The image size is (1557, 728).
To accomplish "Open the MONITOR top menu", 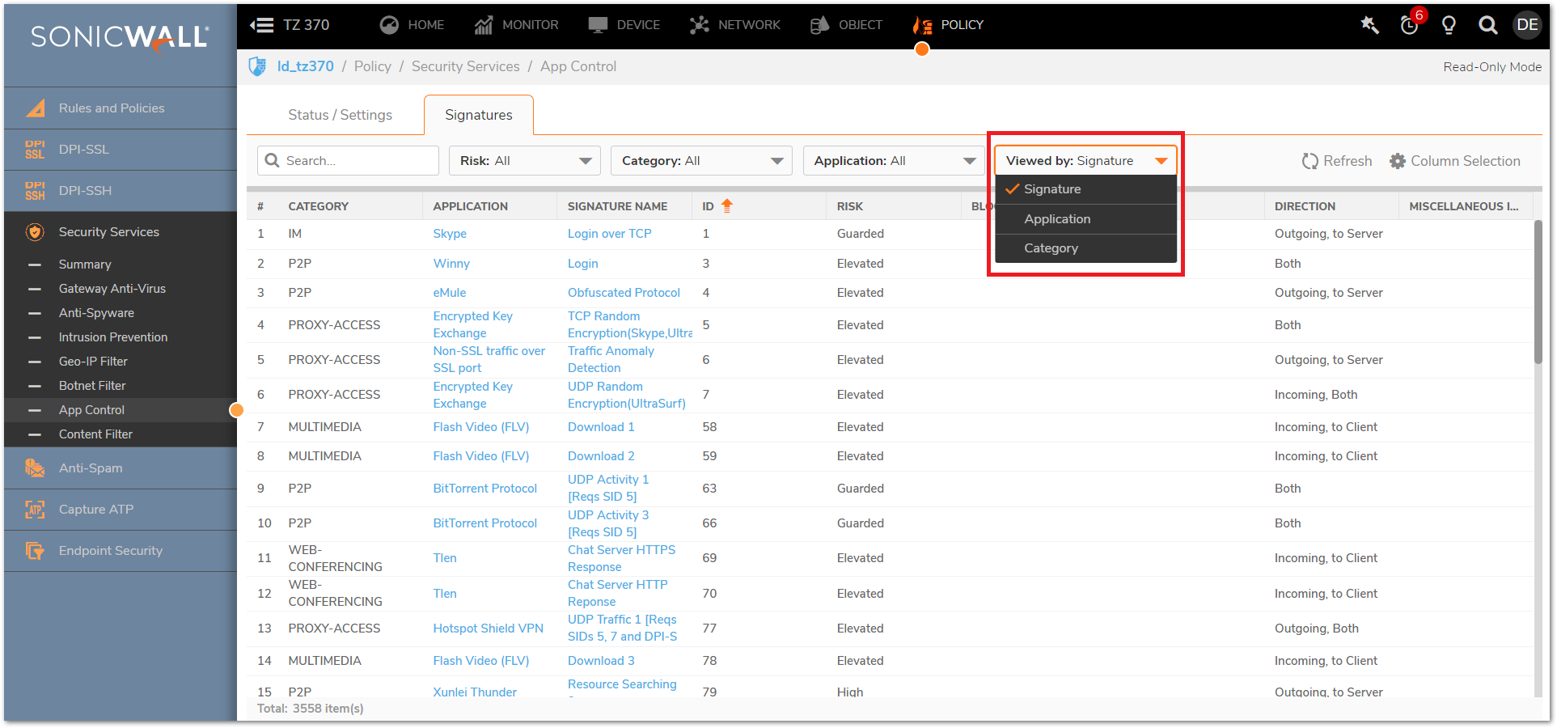I will click(516, 25).
